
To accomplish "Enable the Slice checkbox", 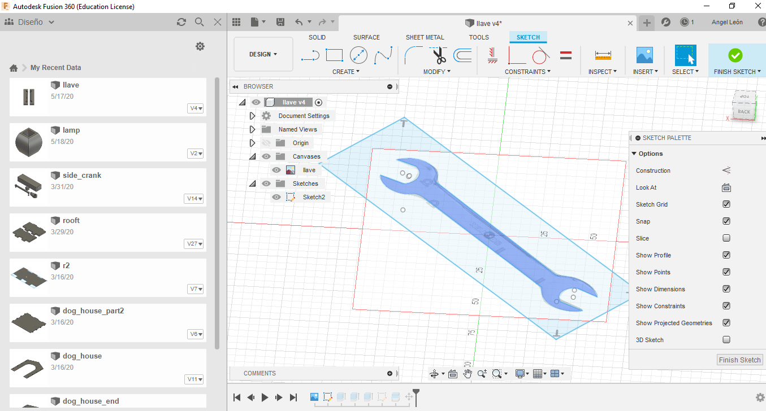I will (x=726, y=238).
